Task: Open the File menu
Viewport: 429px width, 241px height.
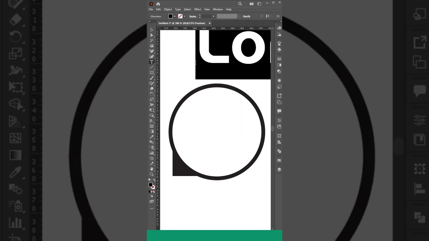Action: point(151,9)
